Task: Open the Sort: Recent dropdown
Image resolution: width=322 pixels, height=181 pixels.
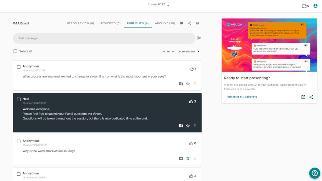Action: click(189, 51)
